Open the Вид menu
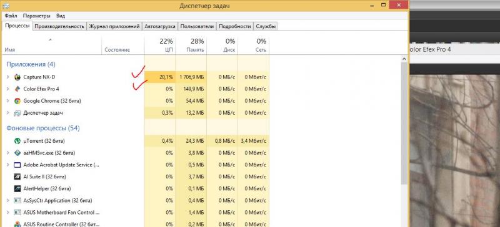The image size is (500, 227). [61, 16]
